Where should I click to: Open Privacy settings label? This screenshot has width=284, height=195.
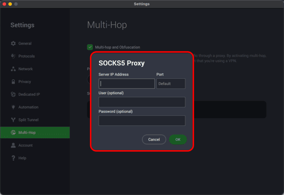tap(25, 81)
